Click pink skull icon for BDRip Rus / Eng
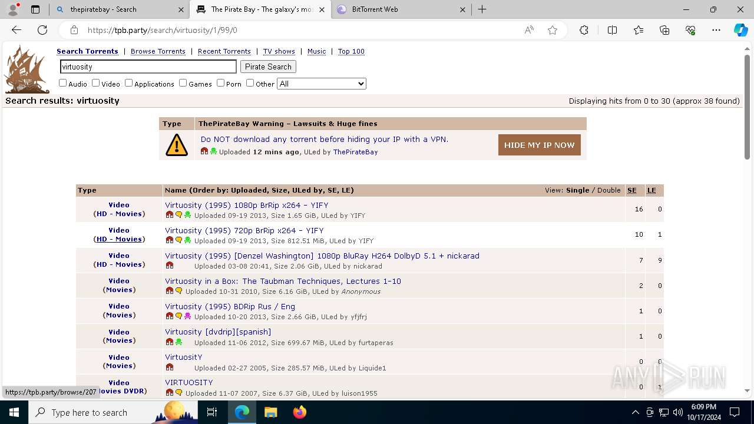The image size is (754, 424). pos(187,316)
